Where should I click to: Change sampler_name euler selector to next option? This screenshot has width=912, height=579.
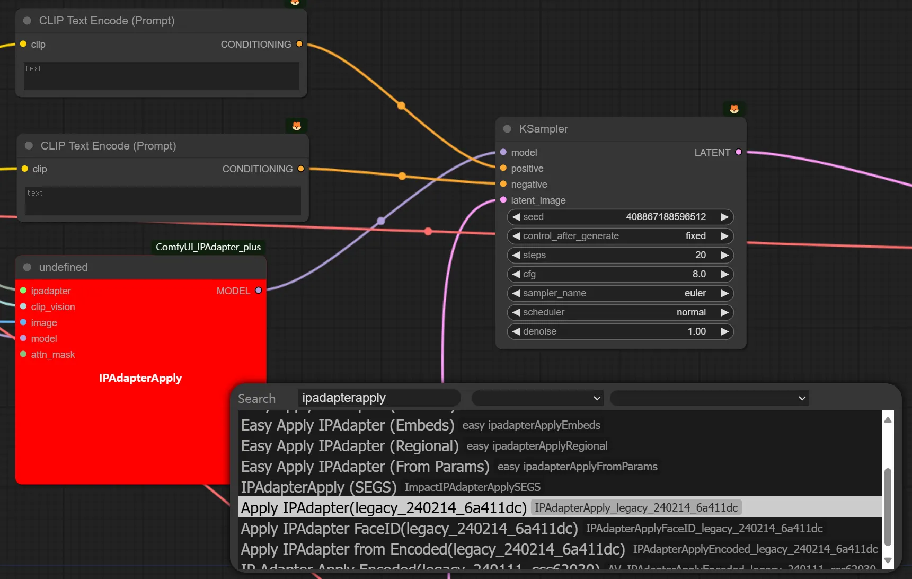(x=724, y=293)
